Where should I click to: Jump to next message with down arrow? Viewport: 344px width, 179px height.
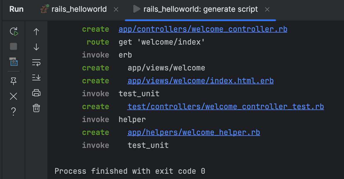pyautogui.click(x=36, y=47)
